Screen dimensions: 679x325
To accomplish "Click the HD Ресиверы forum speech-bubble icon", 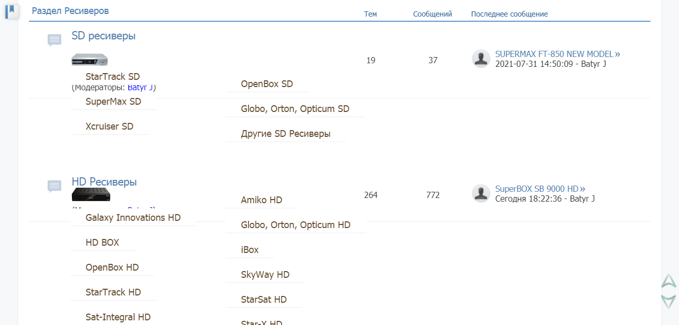I will tap(54, 186).
